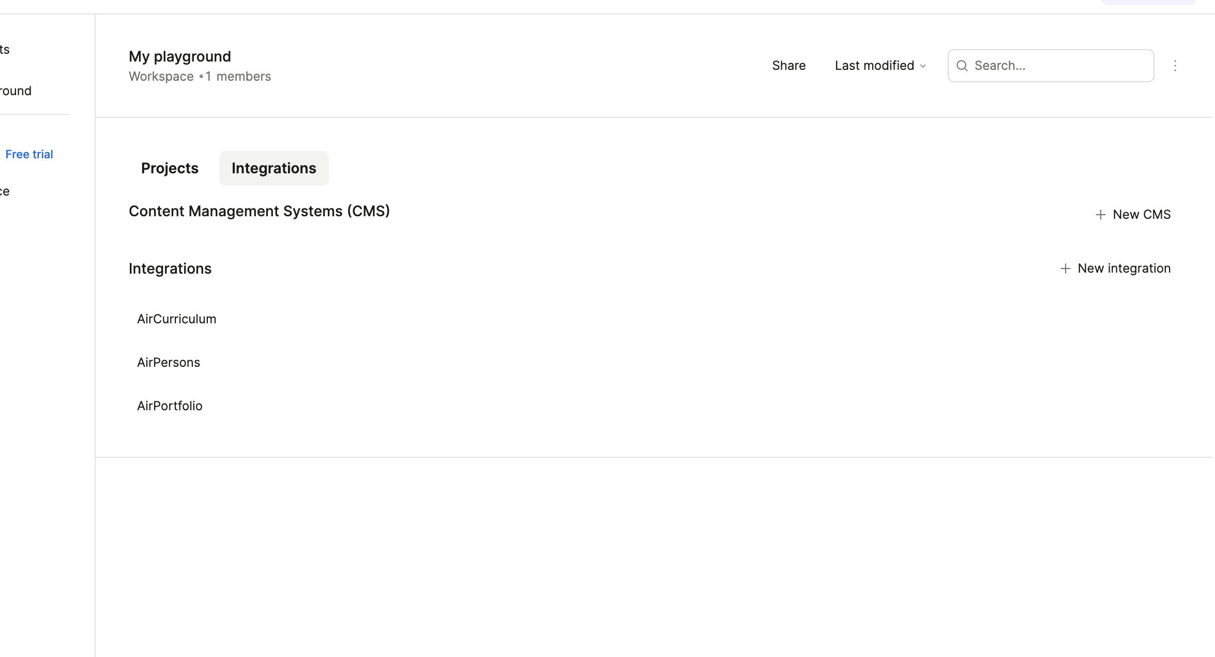Viewport: 1215px width, 657px height.
Task: Click the Workspace 1 members subtitle
Action: coord(200,77)
